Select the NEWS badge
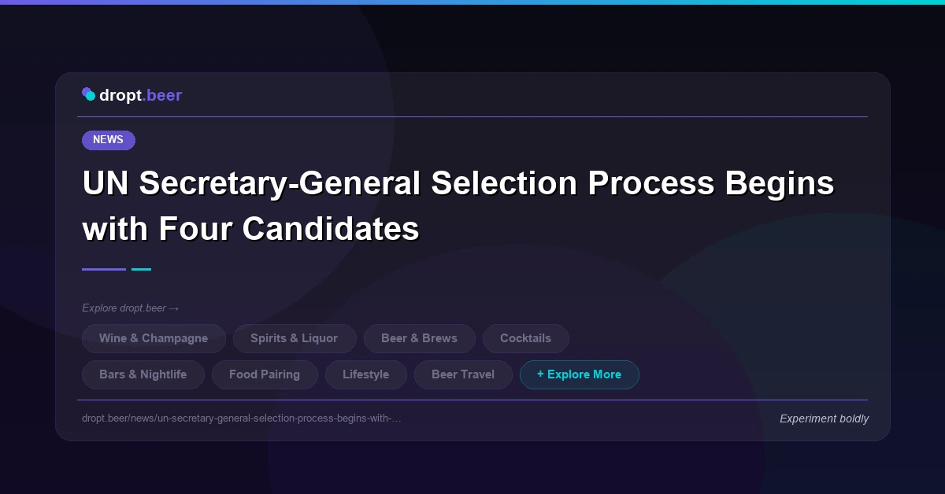945x494 pixels. [108, 140]
